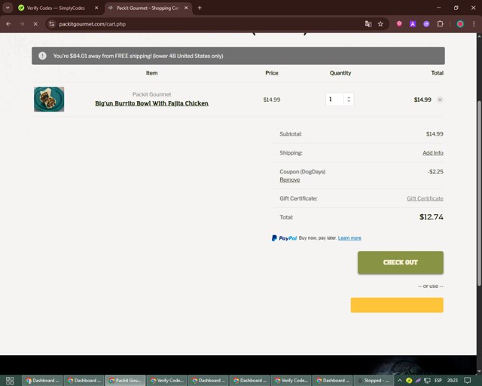Image resolution: width=482 pixels, height=386 pixels.
Task: Switch to the Verify Codes SimplyCodes tab
Action: (56, 8)
